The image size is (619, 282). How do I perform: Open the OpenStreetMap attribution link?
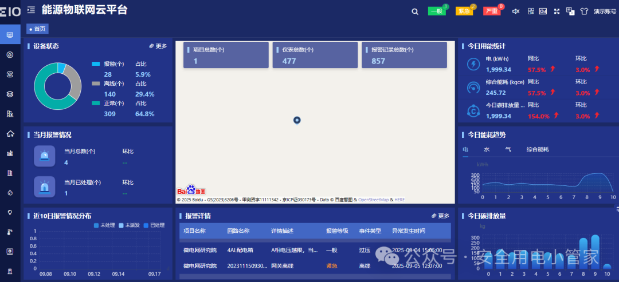[374, 200]
